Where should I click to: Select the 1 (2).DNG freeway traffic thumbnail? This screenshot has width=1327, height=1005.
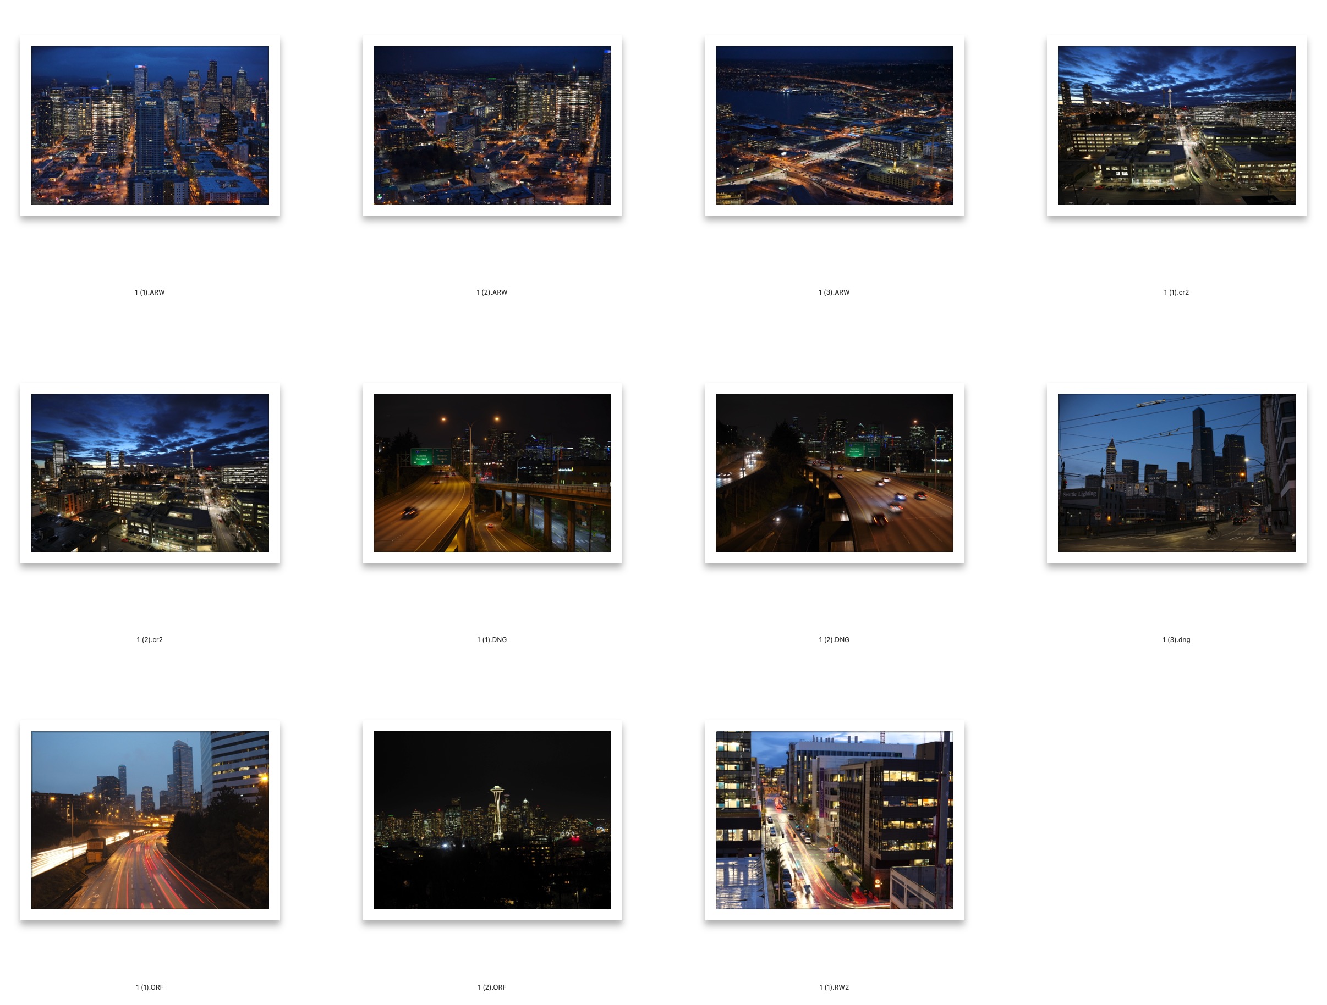click(x=834, y=472)
